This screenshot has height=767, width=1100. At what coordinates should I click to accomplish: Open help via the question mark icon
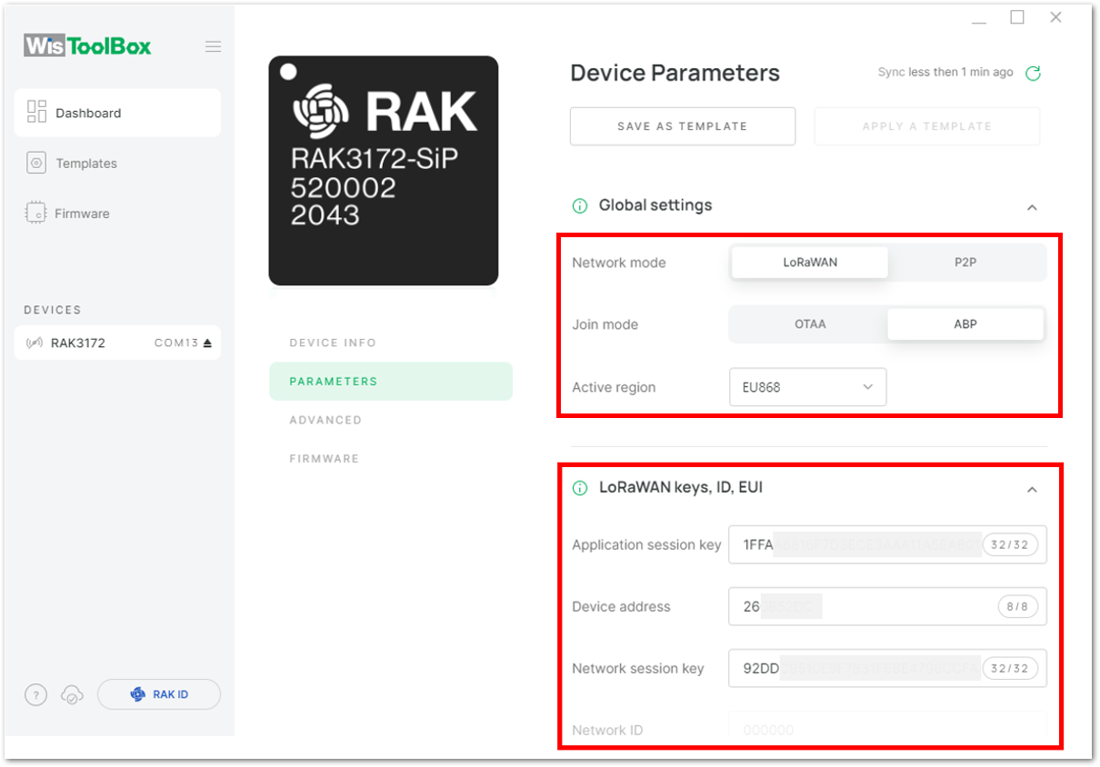35,695
